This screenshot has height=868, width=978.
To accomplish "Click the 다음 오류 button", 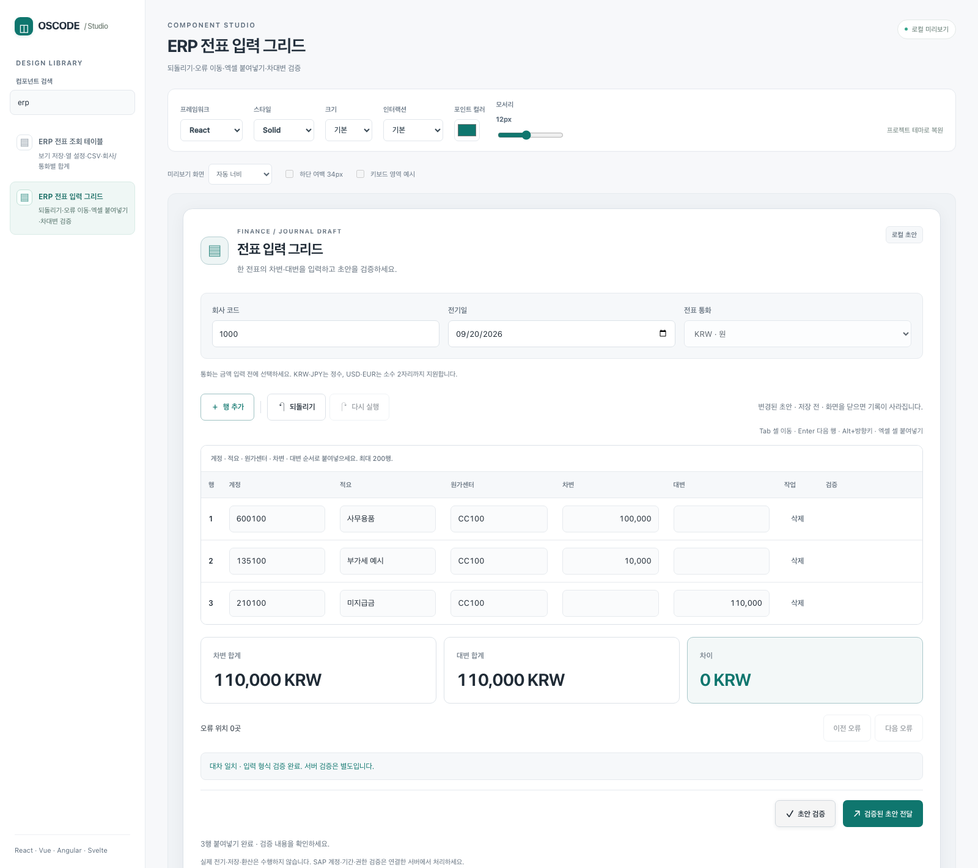I will pos(899,728).
